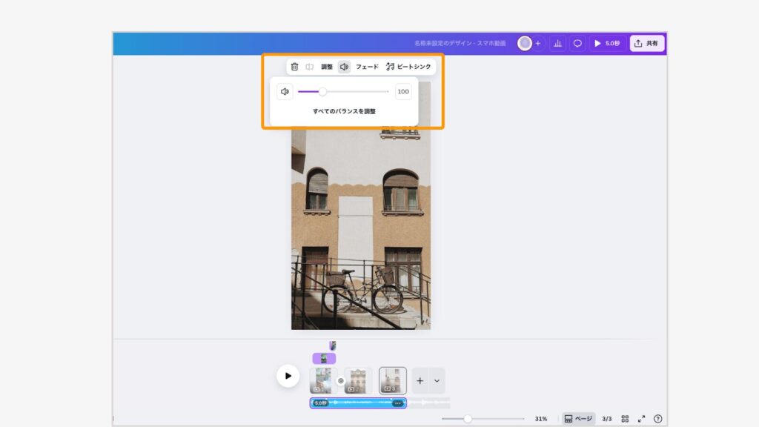The image size is (759, 427).
Task: Open the analytics bar chart icon
Action: (557, 44)
